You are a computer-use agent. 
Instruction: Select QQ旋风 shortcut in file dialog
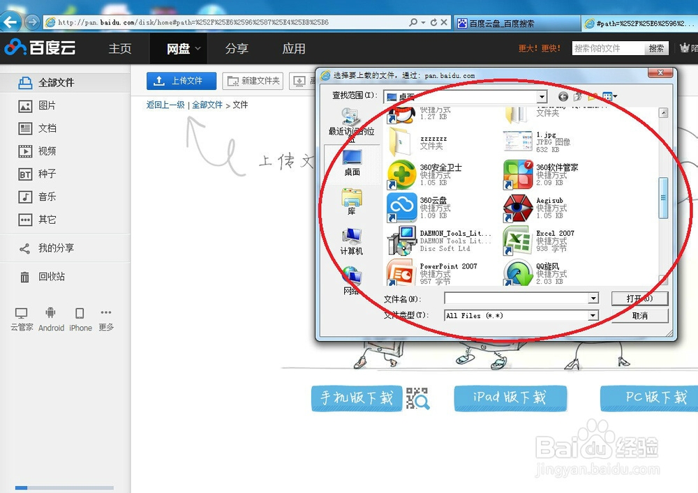click(534, 273)
